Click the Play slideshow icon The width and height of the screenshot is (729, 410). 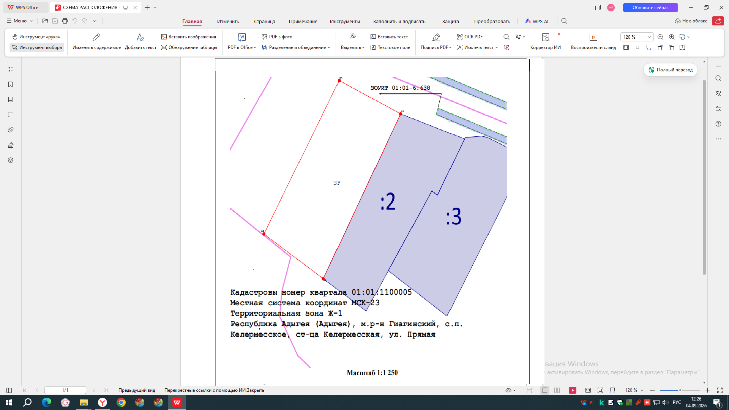[593, 37]
